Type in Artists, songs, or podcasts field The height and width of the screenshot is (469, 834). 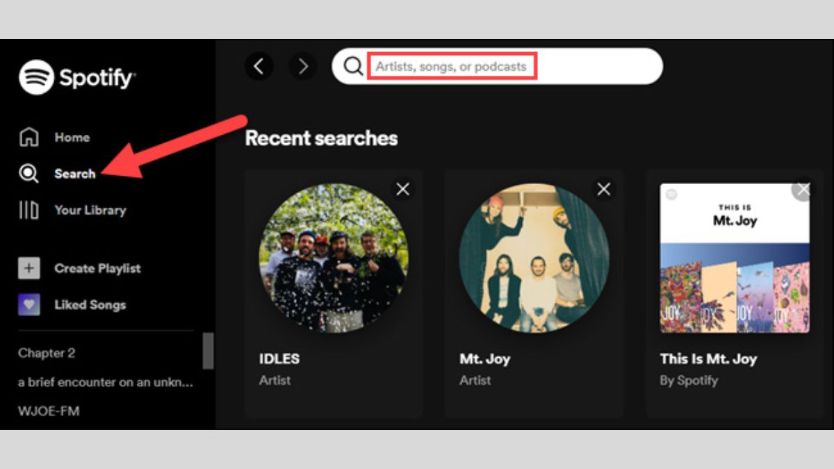click(x=452, y=67)
